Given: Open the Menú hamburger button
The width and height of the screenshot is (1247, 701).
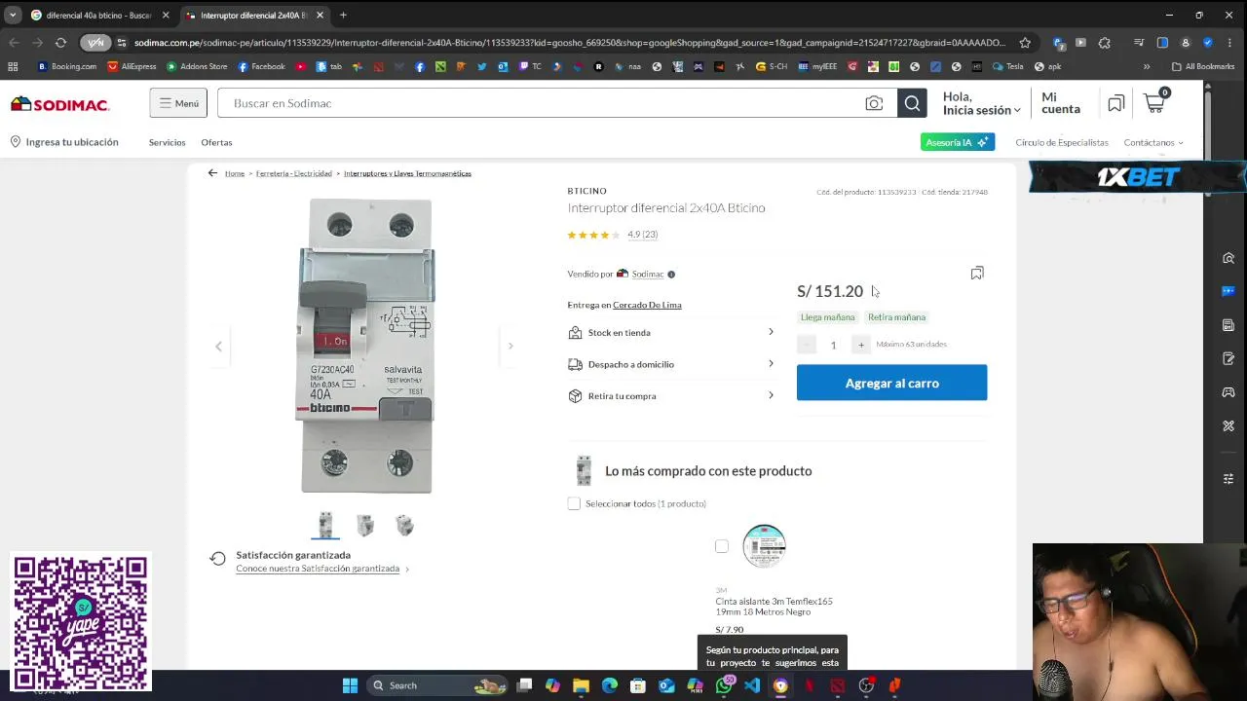Looking at the screenshot, I should pyautogui.click(x=178, y=103).
